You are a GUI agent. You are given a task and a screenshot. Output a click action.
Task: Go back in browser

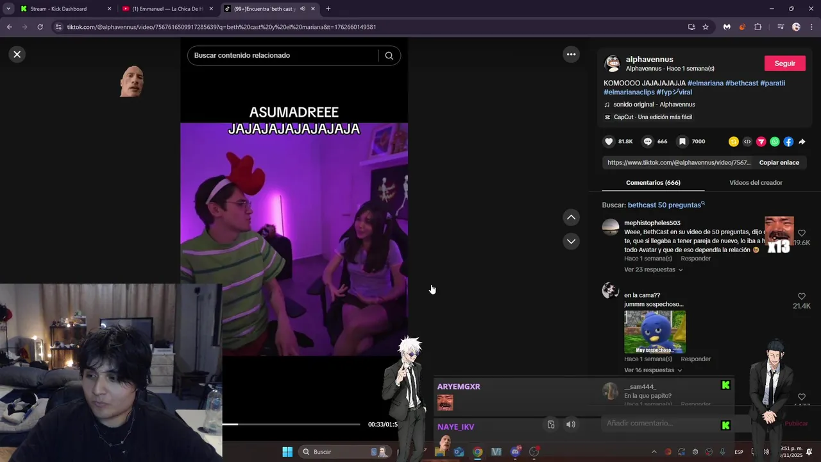9,27
